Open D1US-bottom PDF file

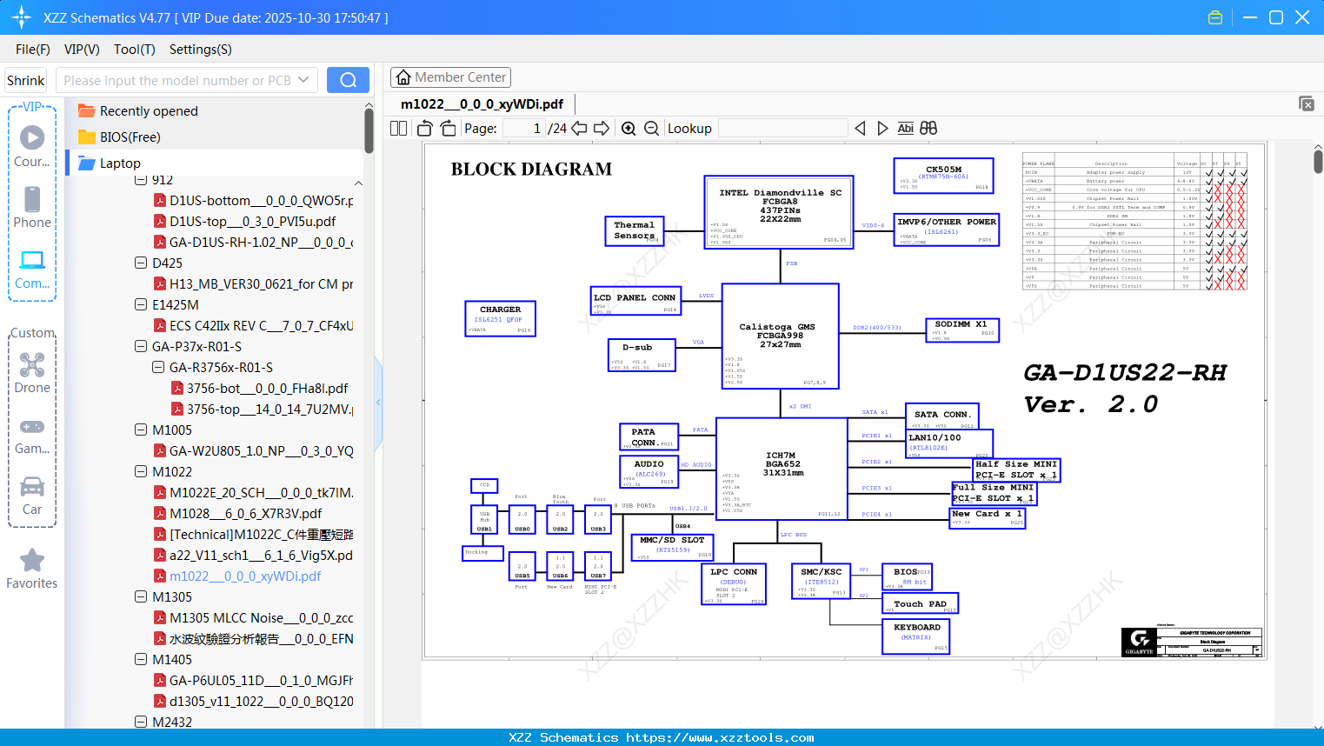pyautogui.click(x=253, y=200)
